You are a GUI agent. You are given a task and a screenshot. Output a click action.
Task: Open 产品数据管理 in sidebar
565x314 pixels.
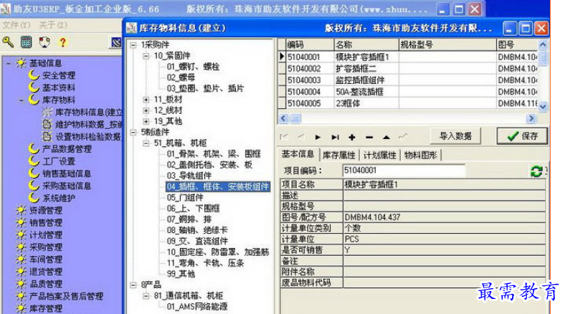tap(67, 149)
